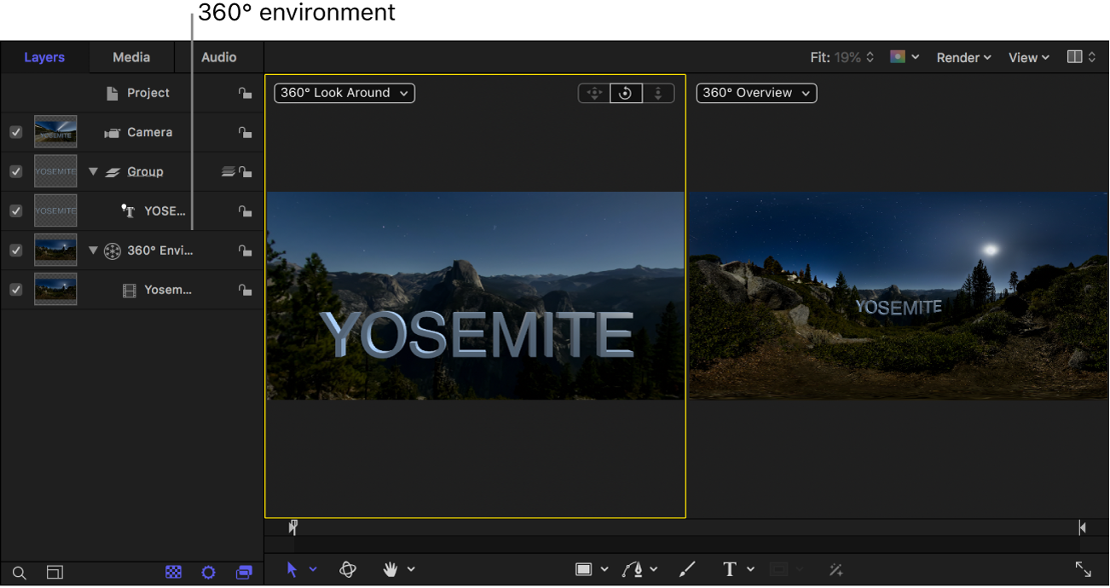Switch to the Media tab
Viewport: 1110px width, 588px height.
[131, 57]
